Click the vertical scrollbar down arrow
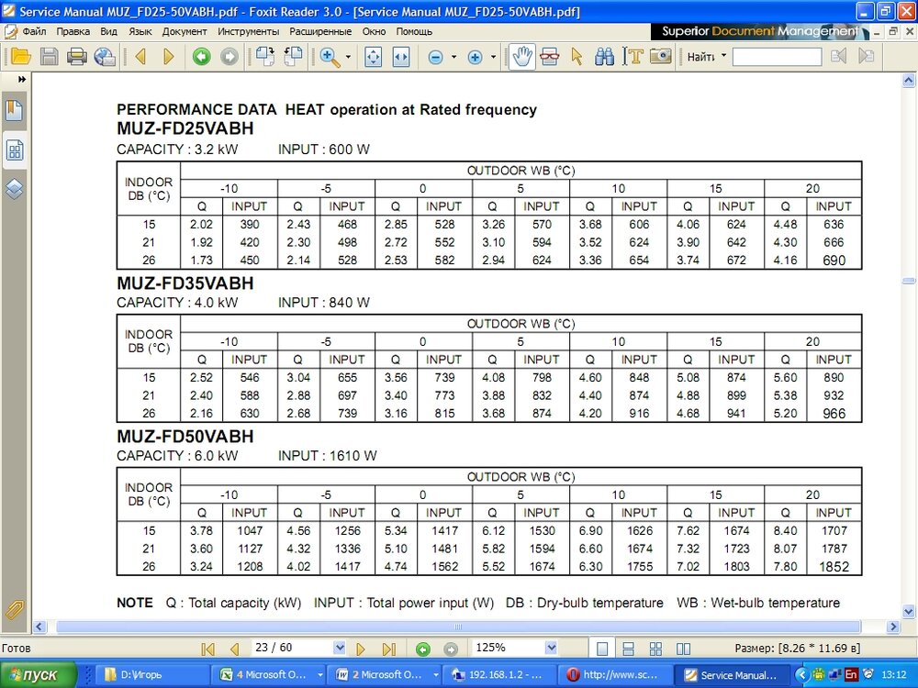This screenshot has height=688, width=918. (909, 612)
